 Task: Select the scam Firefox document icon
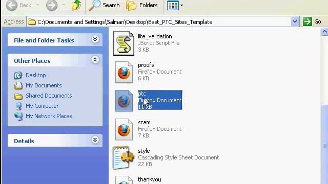124,129
